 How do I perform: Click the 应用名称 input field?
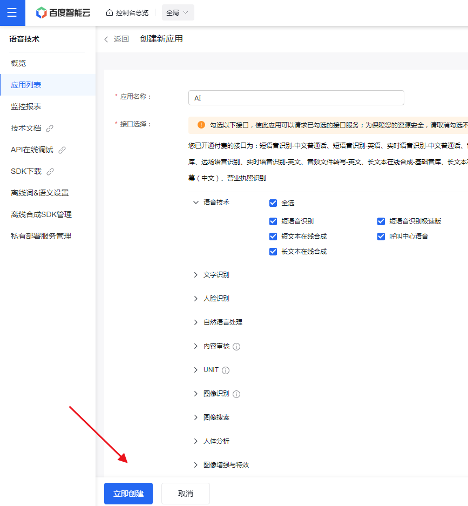coord(296,98)
